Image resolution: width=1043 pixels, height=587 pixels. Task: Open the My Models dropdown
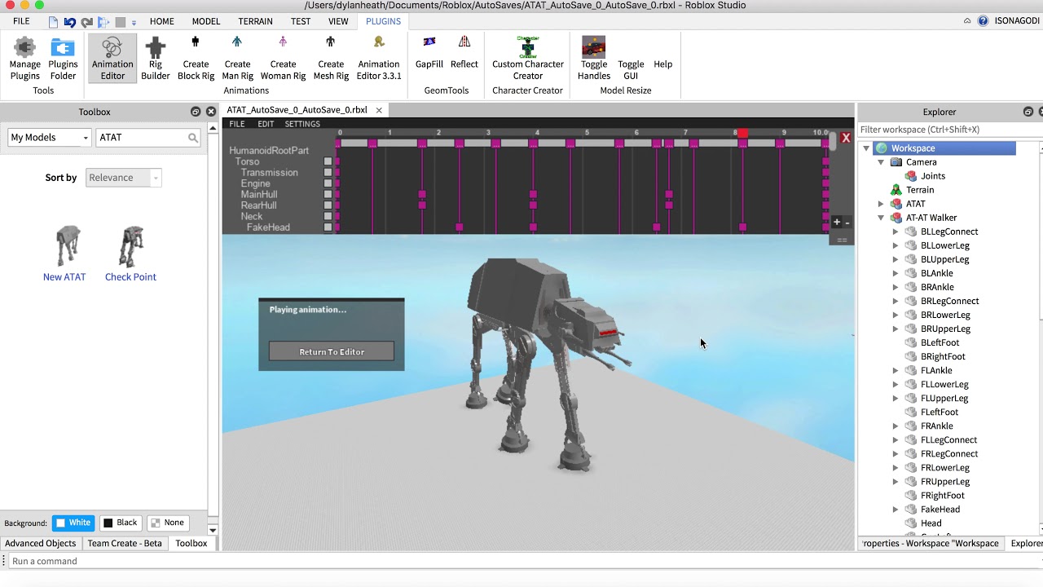click(50, 138)
